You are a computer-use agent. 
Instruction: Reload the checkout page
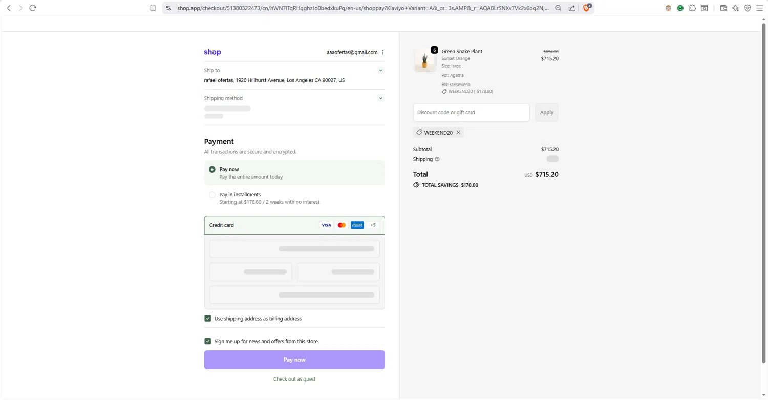(33, 8)
